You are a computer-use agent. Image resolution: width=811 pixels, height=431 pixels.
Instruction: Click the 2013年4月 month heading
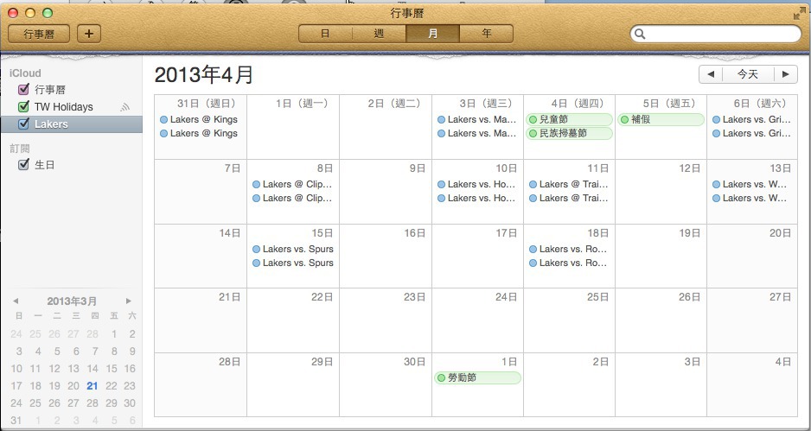pyautogui.click(x=204, y=75)
